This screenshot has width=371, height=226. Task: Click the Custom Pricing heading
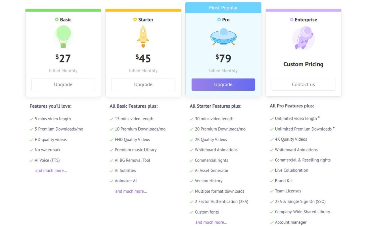pos(303,64)
